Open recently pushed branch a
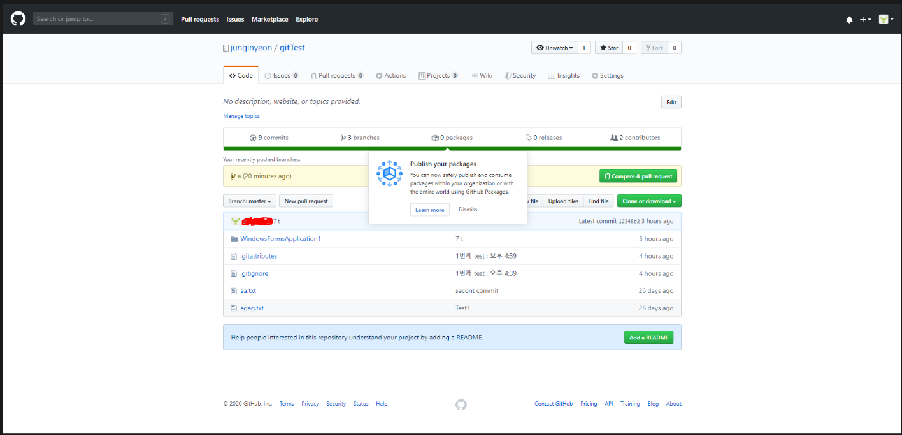Screen dimensions: 902x435 coord(240,176)
